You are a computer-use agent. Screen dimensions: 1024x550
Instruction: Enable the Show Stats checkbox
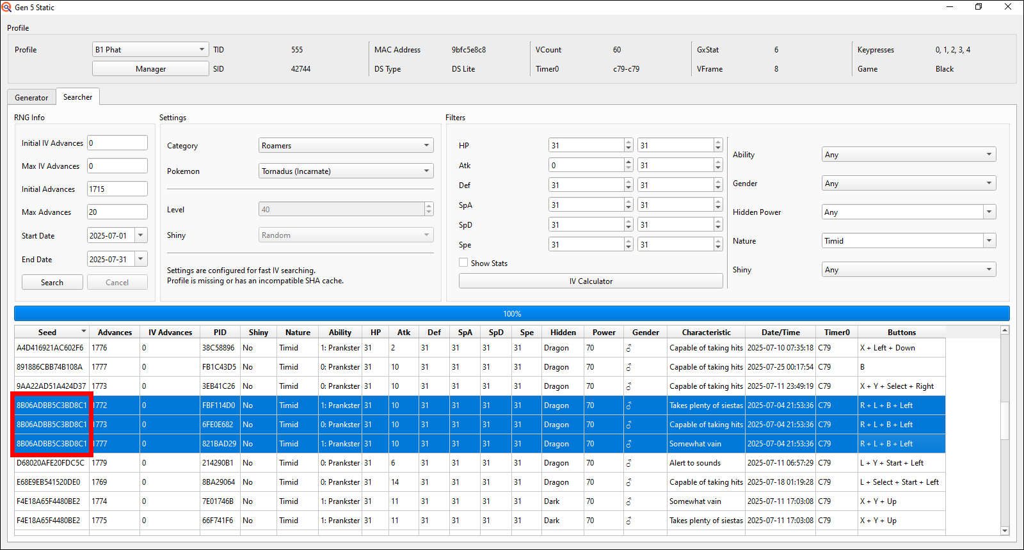pyautogui.click(x=463, y=263)
